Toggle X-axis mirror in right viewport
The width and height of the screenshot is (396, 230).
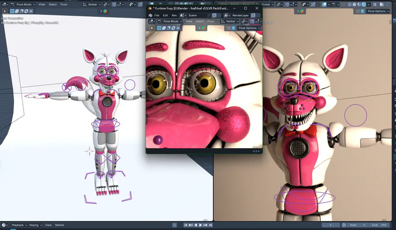click(363, 11)
